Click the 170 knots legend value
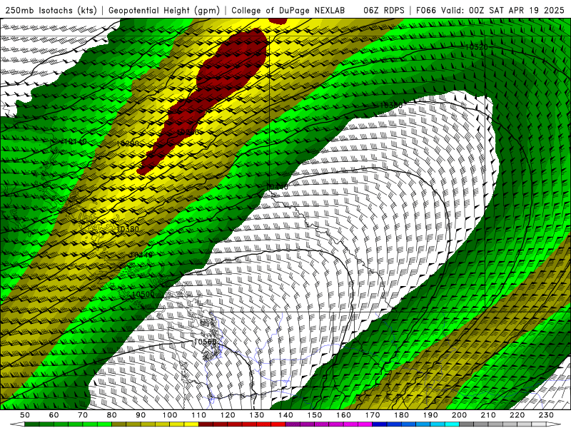571x428 pixels. point(372,415)
